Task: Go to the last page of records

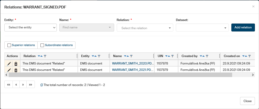Action: (x=31, y=85)
